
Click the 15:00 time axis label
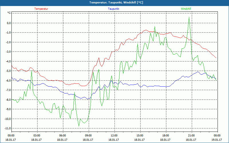[x=140, y=136]
